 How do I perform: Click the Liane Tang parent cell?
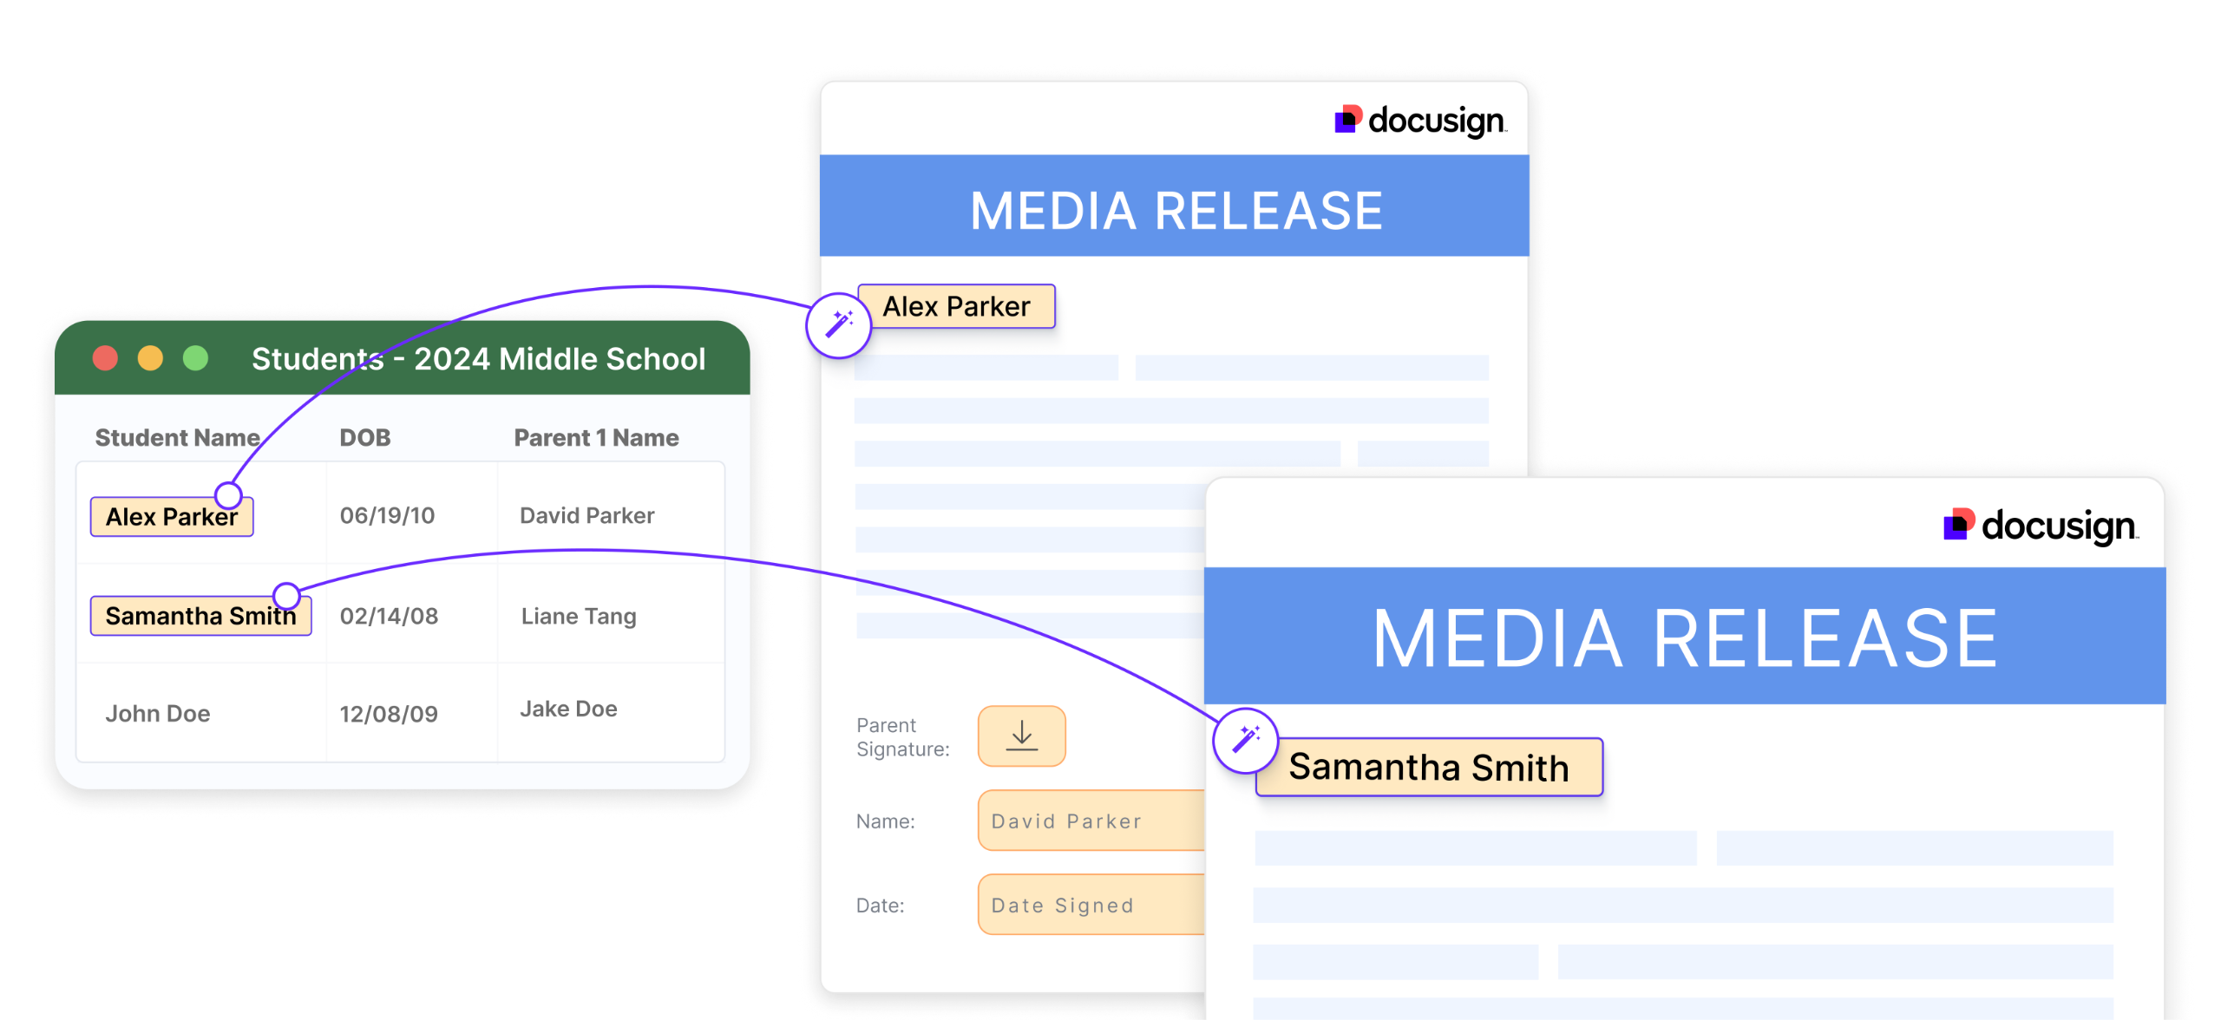(x=579, y=616)
